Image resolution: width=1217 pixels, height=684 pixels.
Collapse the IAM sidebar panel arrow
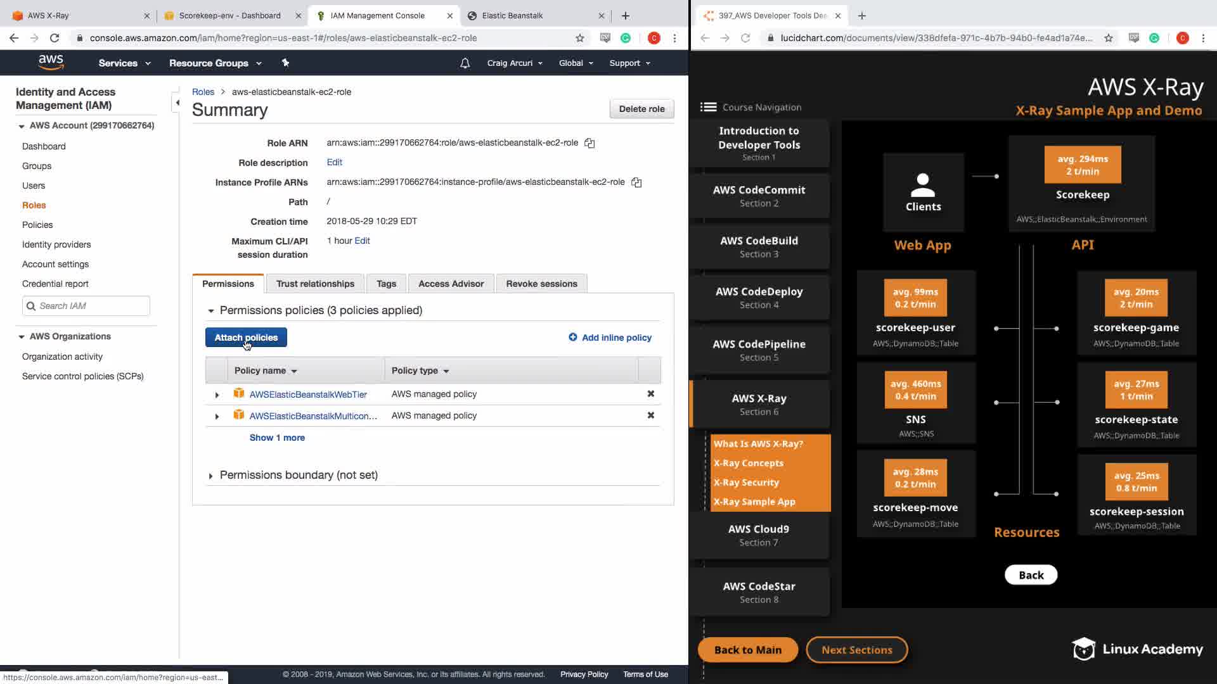(x=177, y=103)
